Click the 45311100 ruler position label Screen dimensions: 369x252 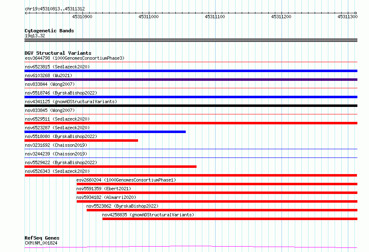pos(215,17)
